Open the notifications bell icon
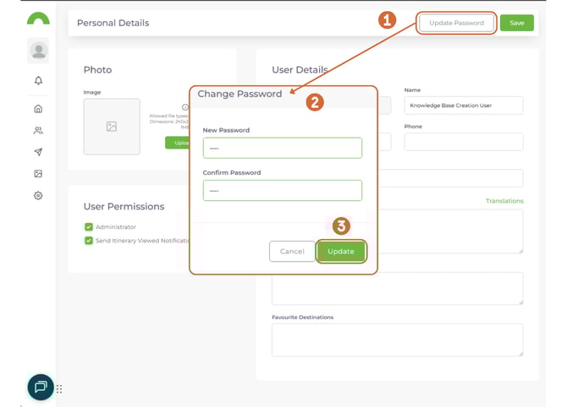Viewport: 567px width, 407px height. (x=38, y=81)
